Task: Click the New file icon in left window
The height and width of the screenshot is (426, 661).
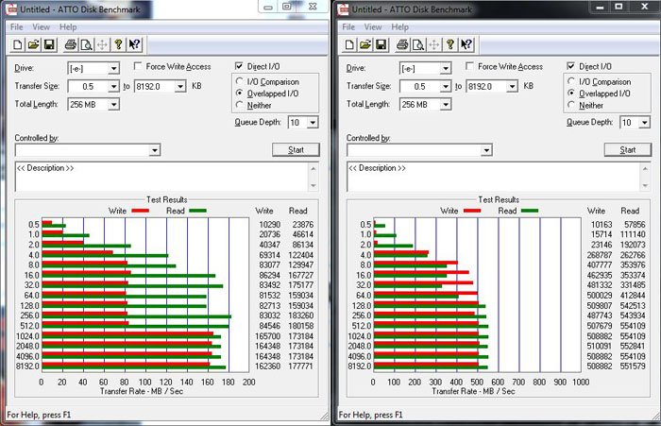Action: [18, 44]
